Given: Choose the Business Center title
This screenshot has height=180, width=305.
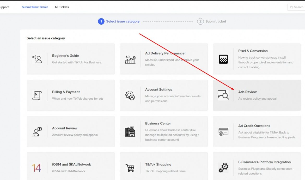Looking at the screenshot, I should 158,123.
